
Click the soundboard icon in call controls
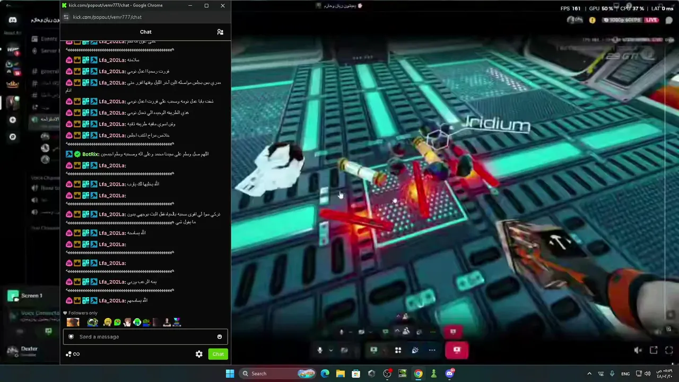coord(415,350)
